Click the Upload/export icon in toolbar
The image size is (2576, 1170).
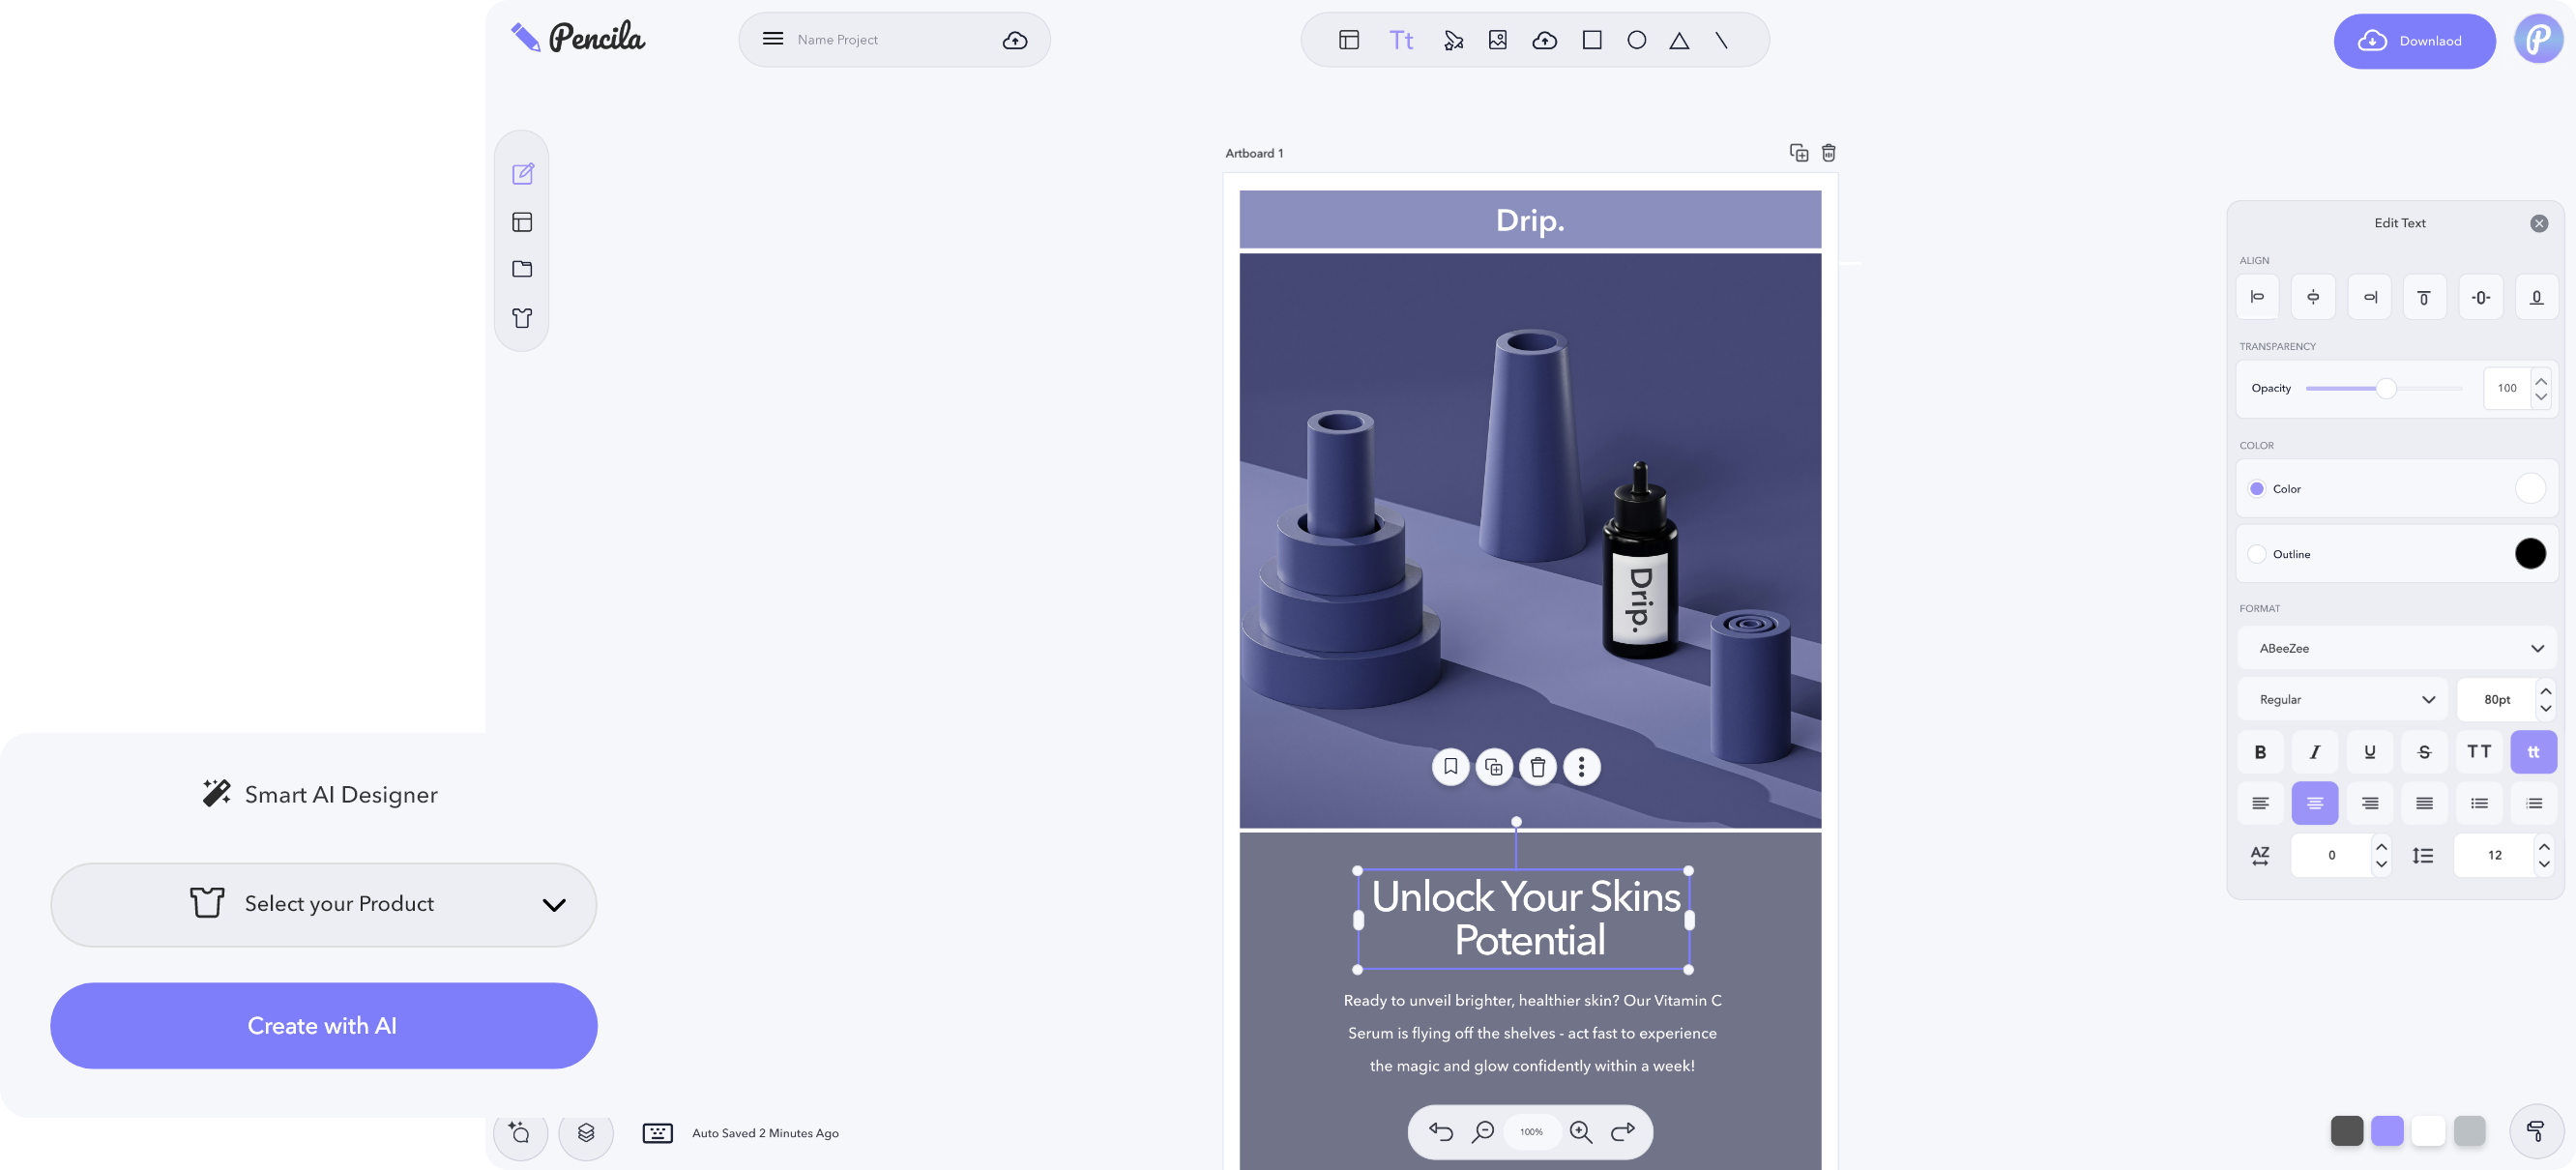pos(1542,40)
